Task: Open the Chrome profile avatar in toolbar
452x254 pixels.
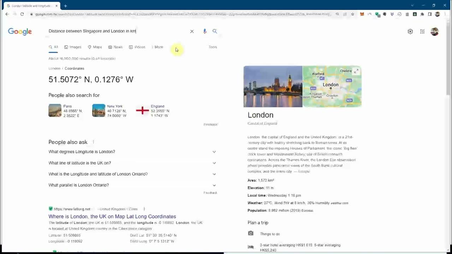Action: coord(437,14)
